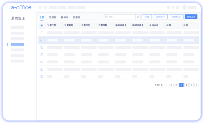Go to the previous page with the left arrow
This screenshot has width=203, height=123.
point(166,85)
